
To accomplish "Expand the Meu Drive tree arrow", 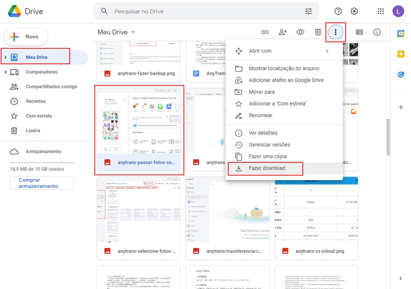I will pyautogui.click(x=6, y=57).
